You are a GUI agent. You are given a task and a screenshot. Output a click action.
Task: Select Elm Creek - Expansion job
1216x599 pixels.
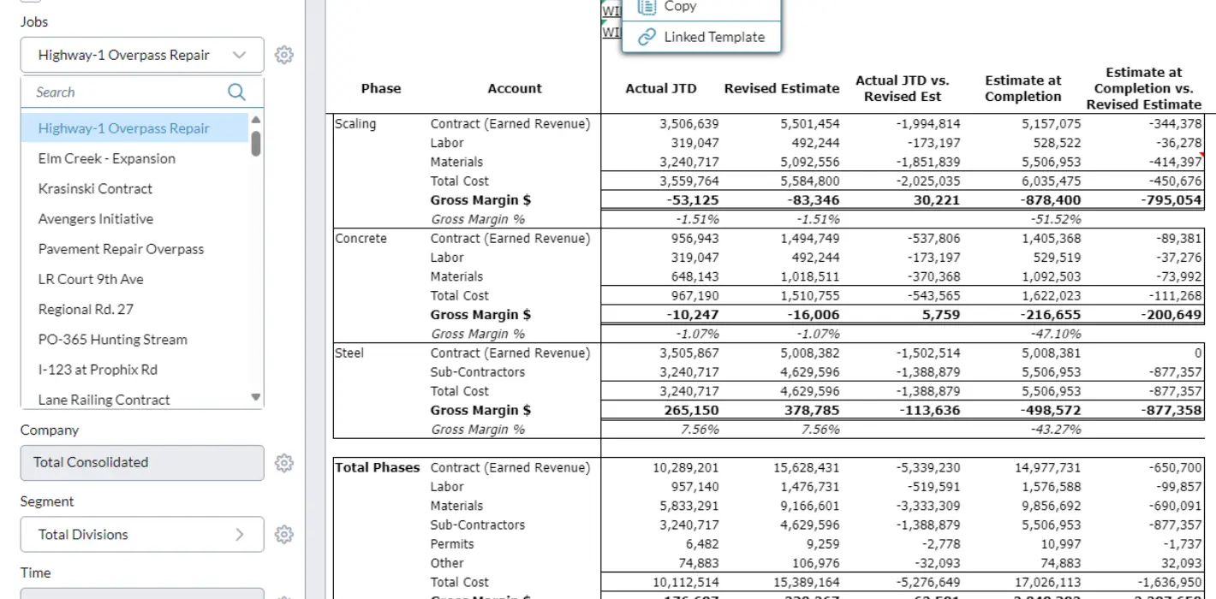pos(135,158)
